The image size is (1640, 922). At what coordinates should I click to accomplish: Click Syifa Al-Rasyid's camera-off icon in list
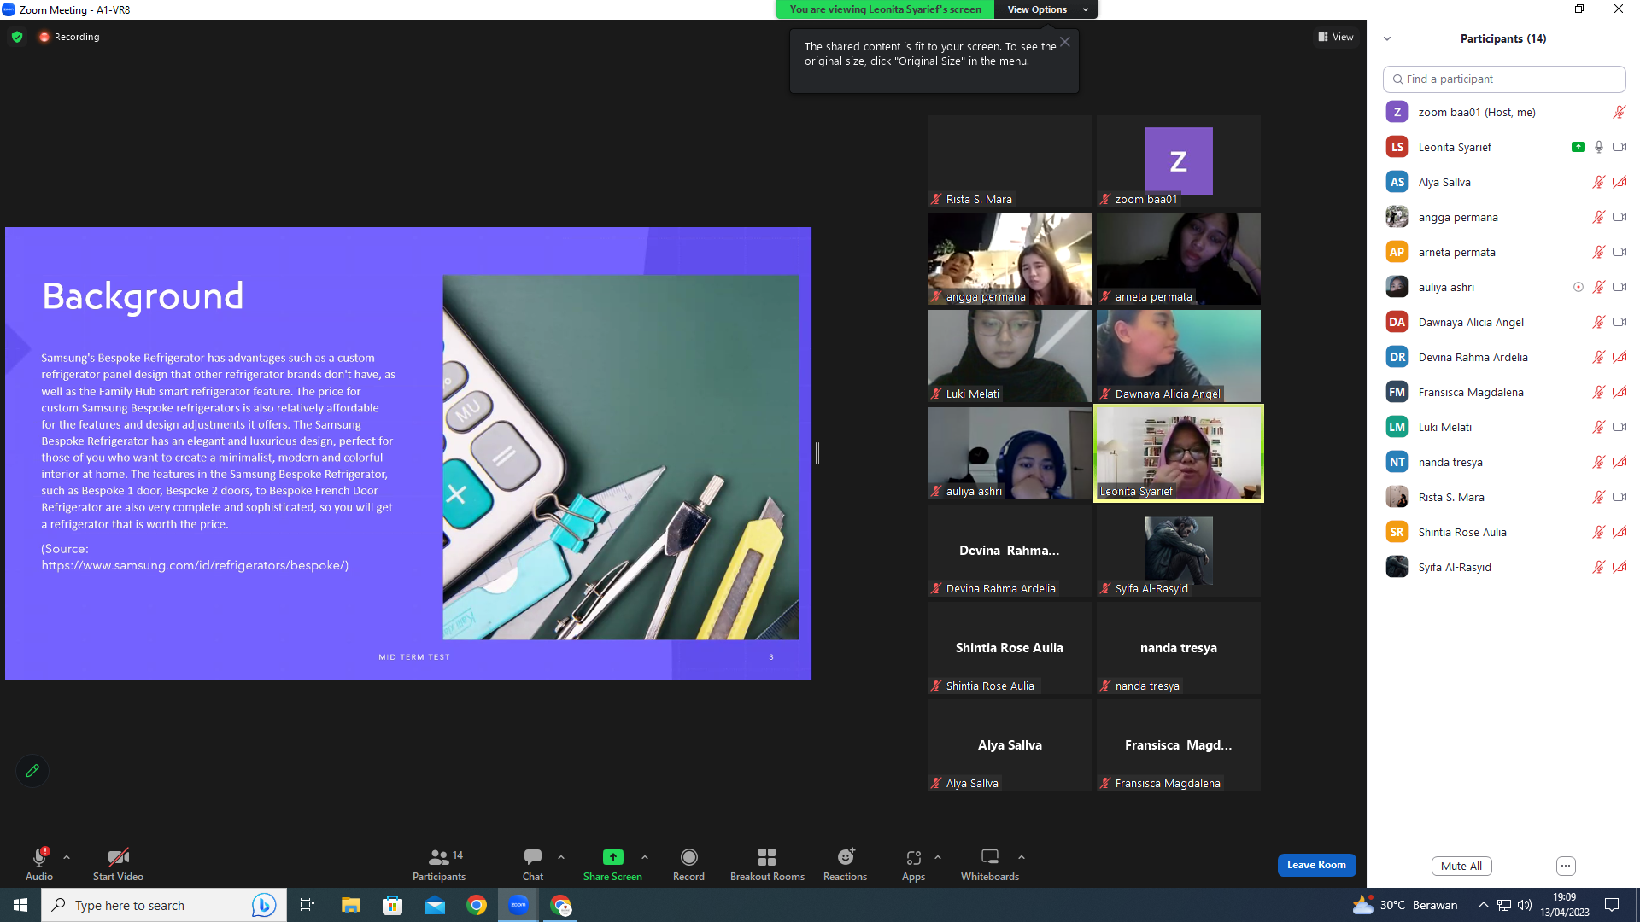coord(1619,567)
